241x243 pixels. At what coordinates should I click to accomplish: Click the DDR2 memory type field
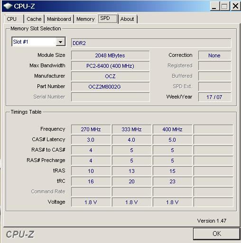pos(151,43)
